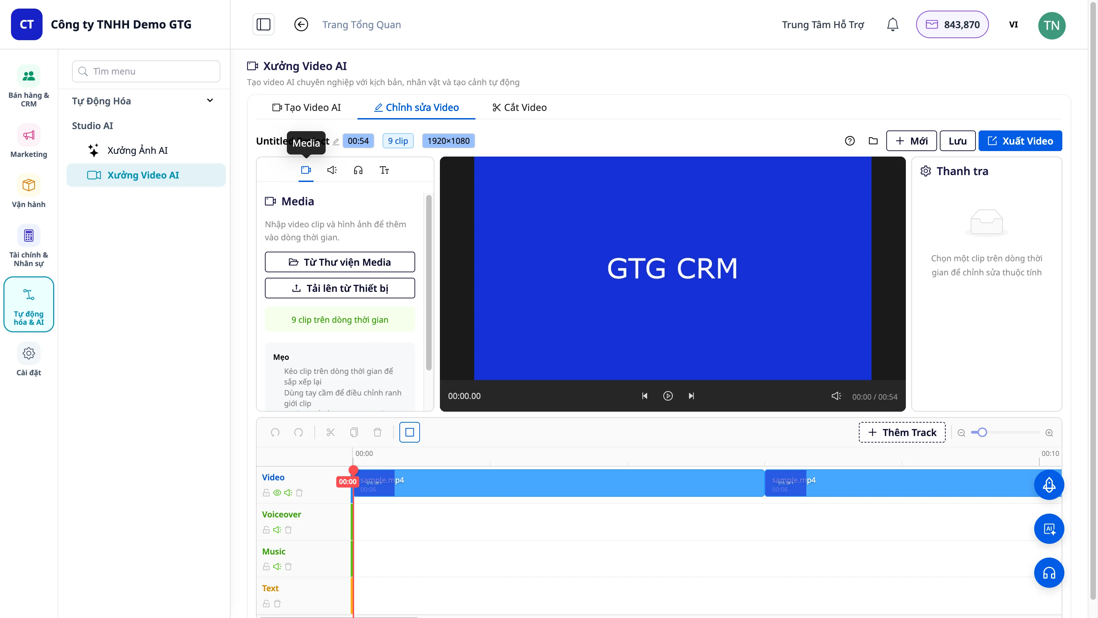Open the sound effects speaker tab
Screen dimensions: 1098x618
coord(332,170)
